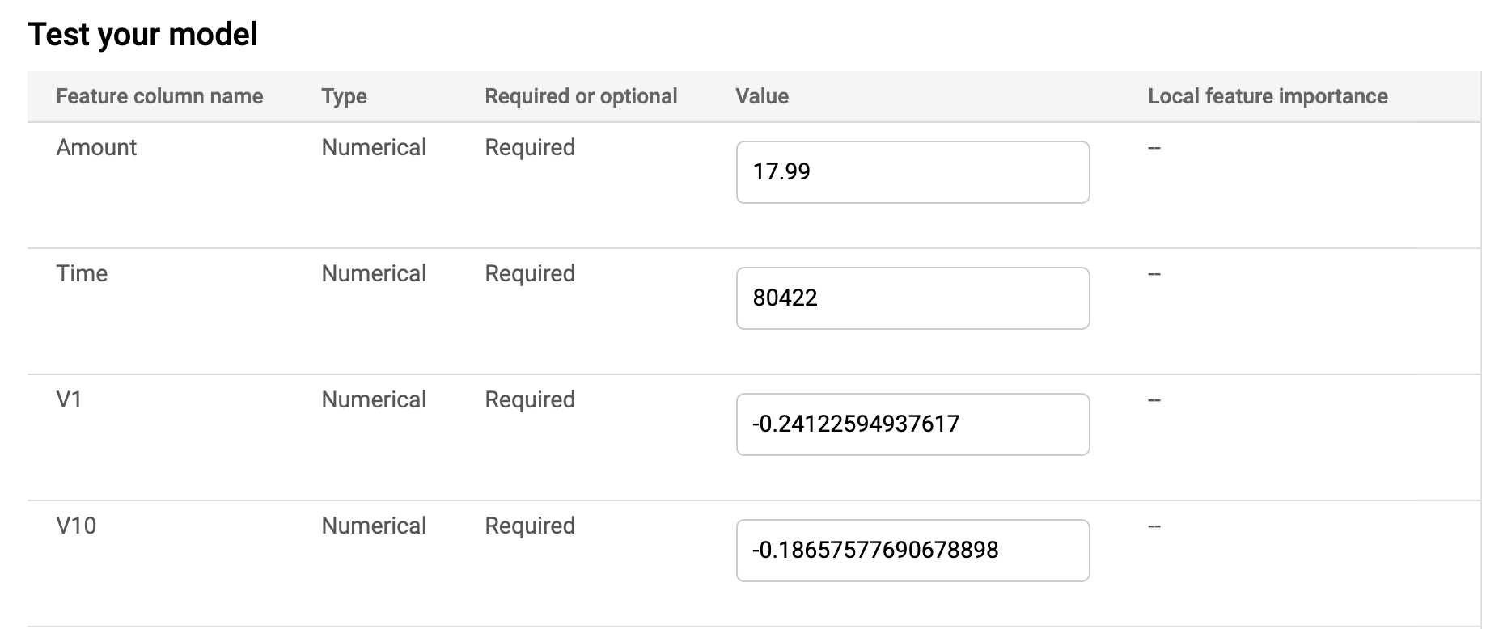Click the Required text in V10 row

tap(530, 526)
